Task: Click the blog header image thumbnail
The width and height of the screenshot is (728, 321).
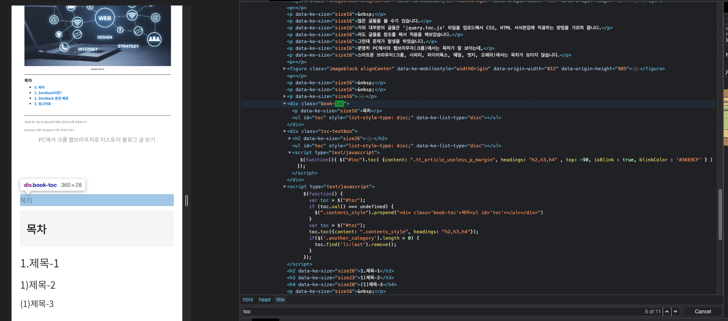Action: (97, 36)
